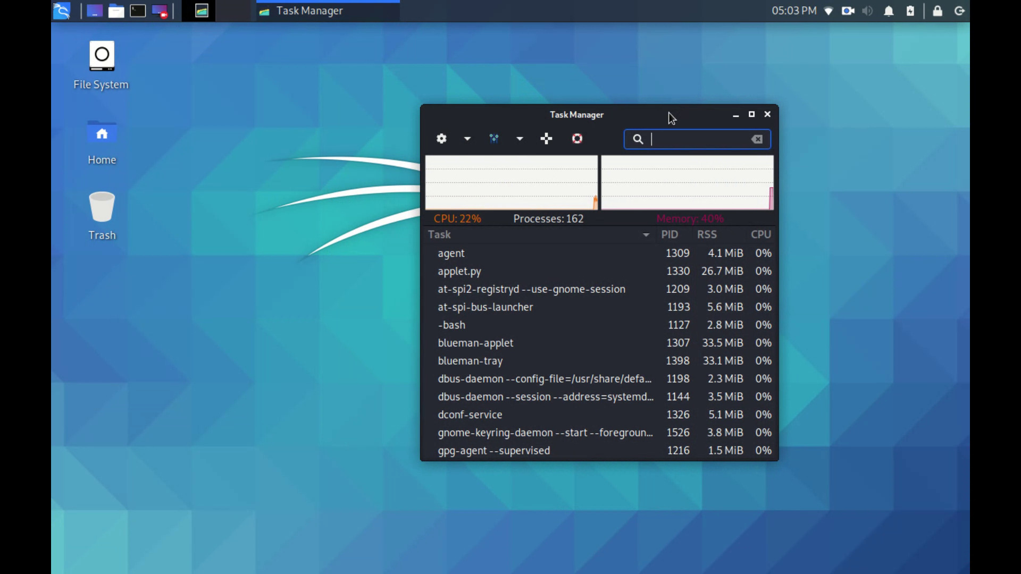1021x574 pixels.
Task: Open the file manager from the taskbar
Action: pos(116,11)
